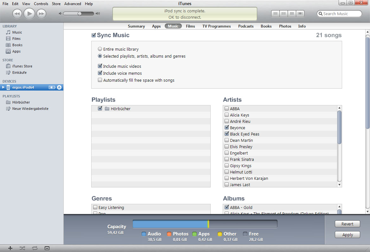Click the iPod device icon for ergos iPod64

8,87
